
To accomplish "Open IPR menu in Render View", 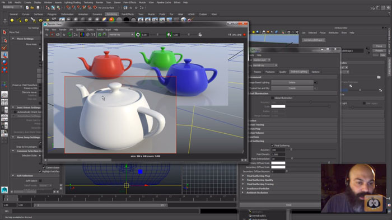I will pyautogui.click(x=71, y=30).
